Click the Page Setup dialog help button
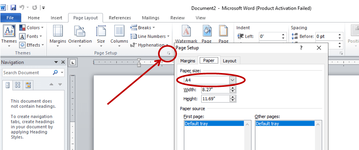Viewport: 359px width, 150px height. coord(301,48)
